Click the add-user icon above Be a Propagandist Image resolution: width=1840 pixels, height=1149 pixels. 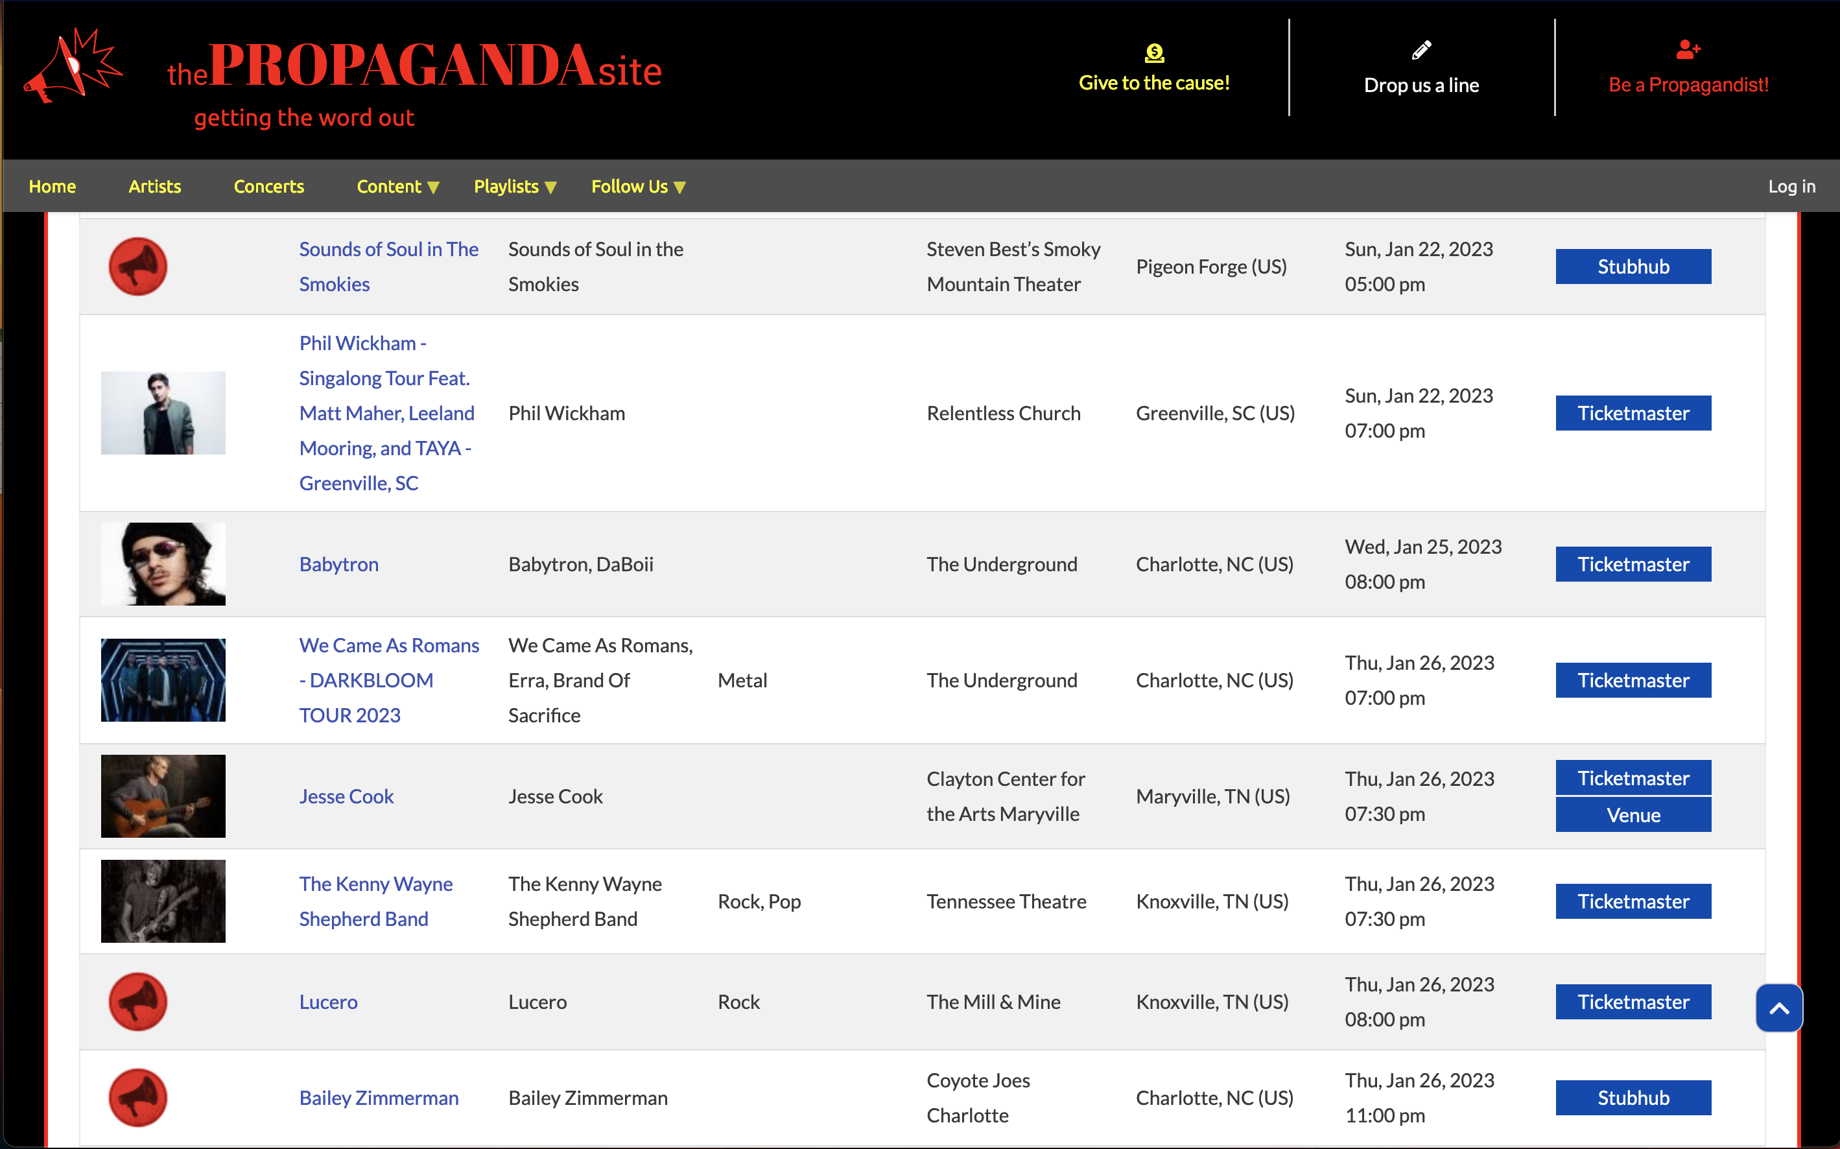click(1687, 50)
